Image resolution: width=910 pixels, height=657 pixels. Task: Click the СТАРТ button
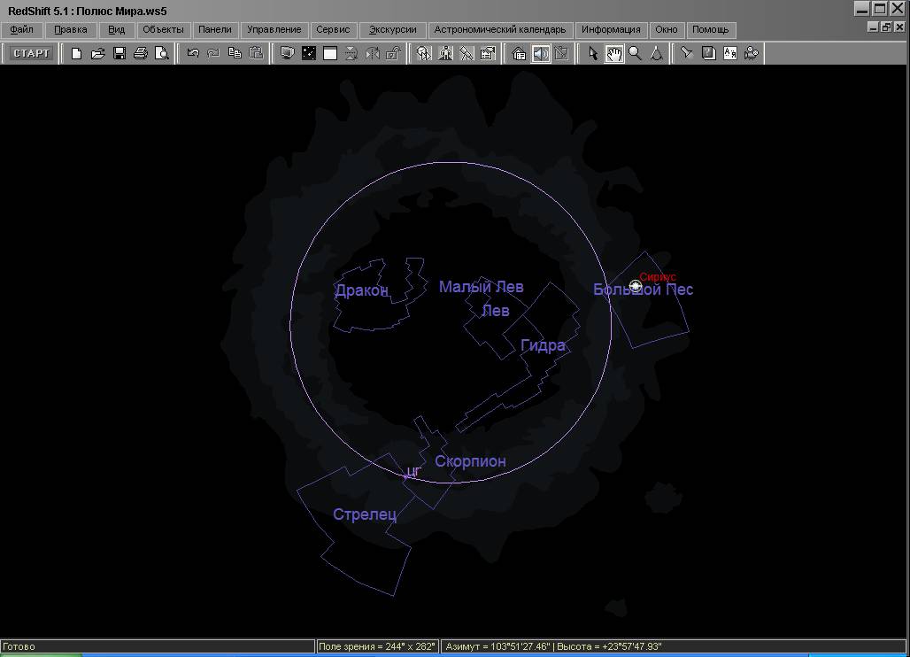[32, 53]
